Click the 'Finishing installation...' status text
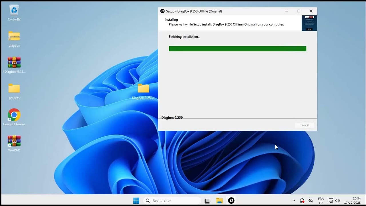The width and height of the screenshot is (366, 206). point(184,37)
